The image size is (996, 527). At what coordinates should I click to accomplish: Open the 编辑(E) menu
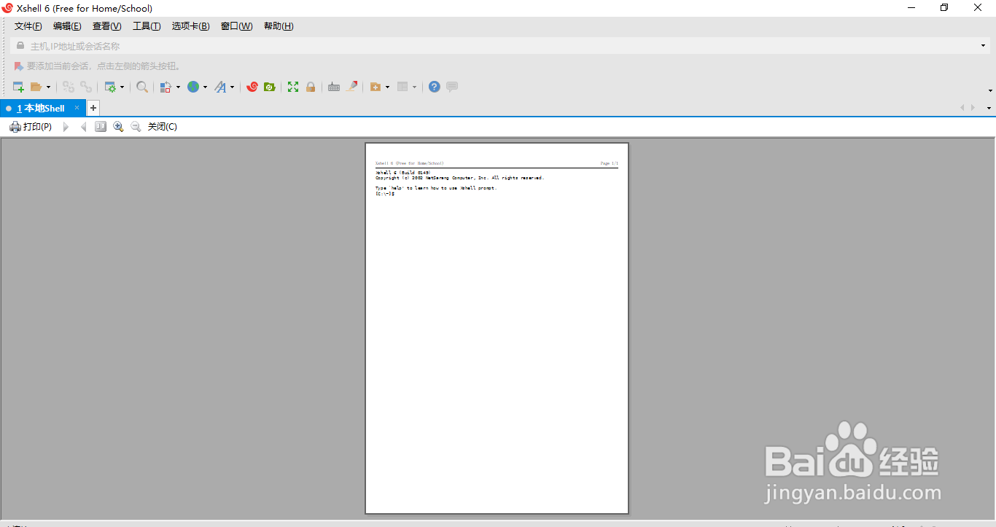pos(67,26)
